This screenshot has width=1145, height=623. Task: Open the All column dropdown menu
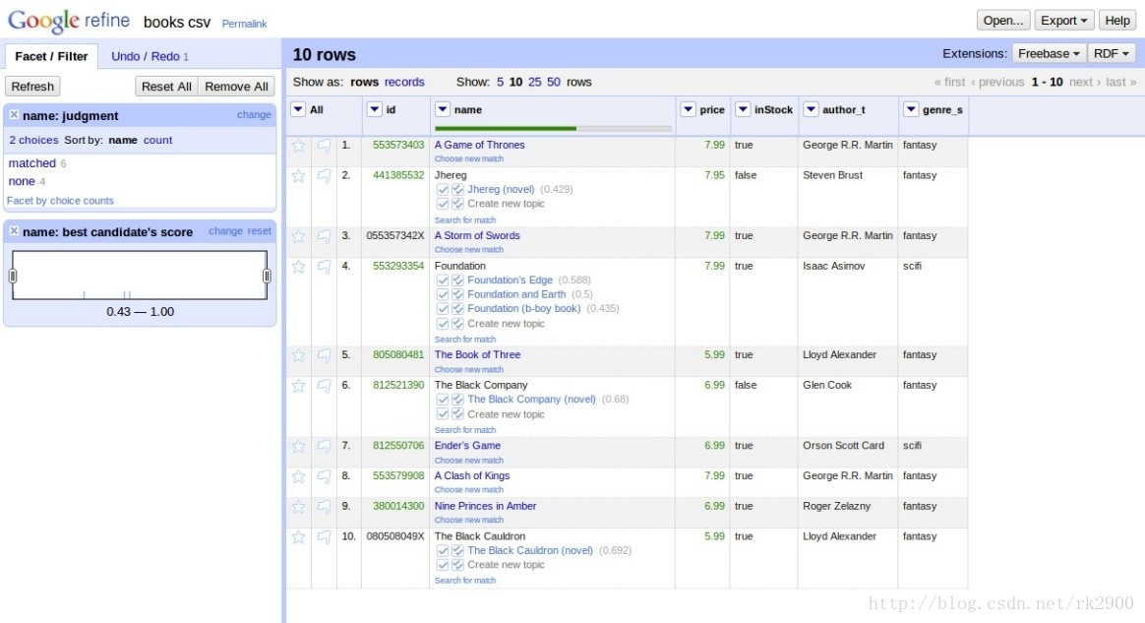[298, 109]
